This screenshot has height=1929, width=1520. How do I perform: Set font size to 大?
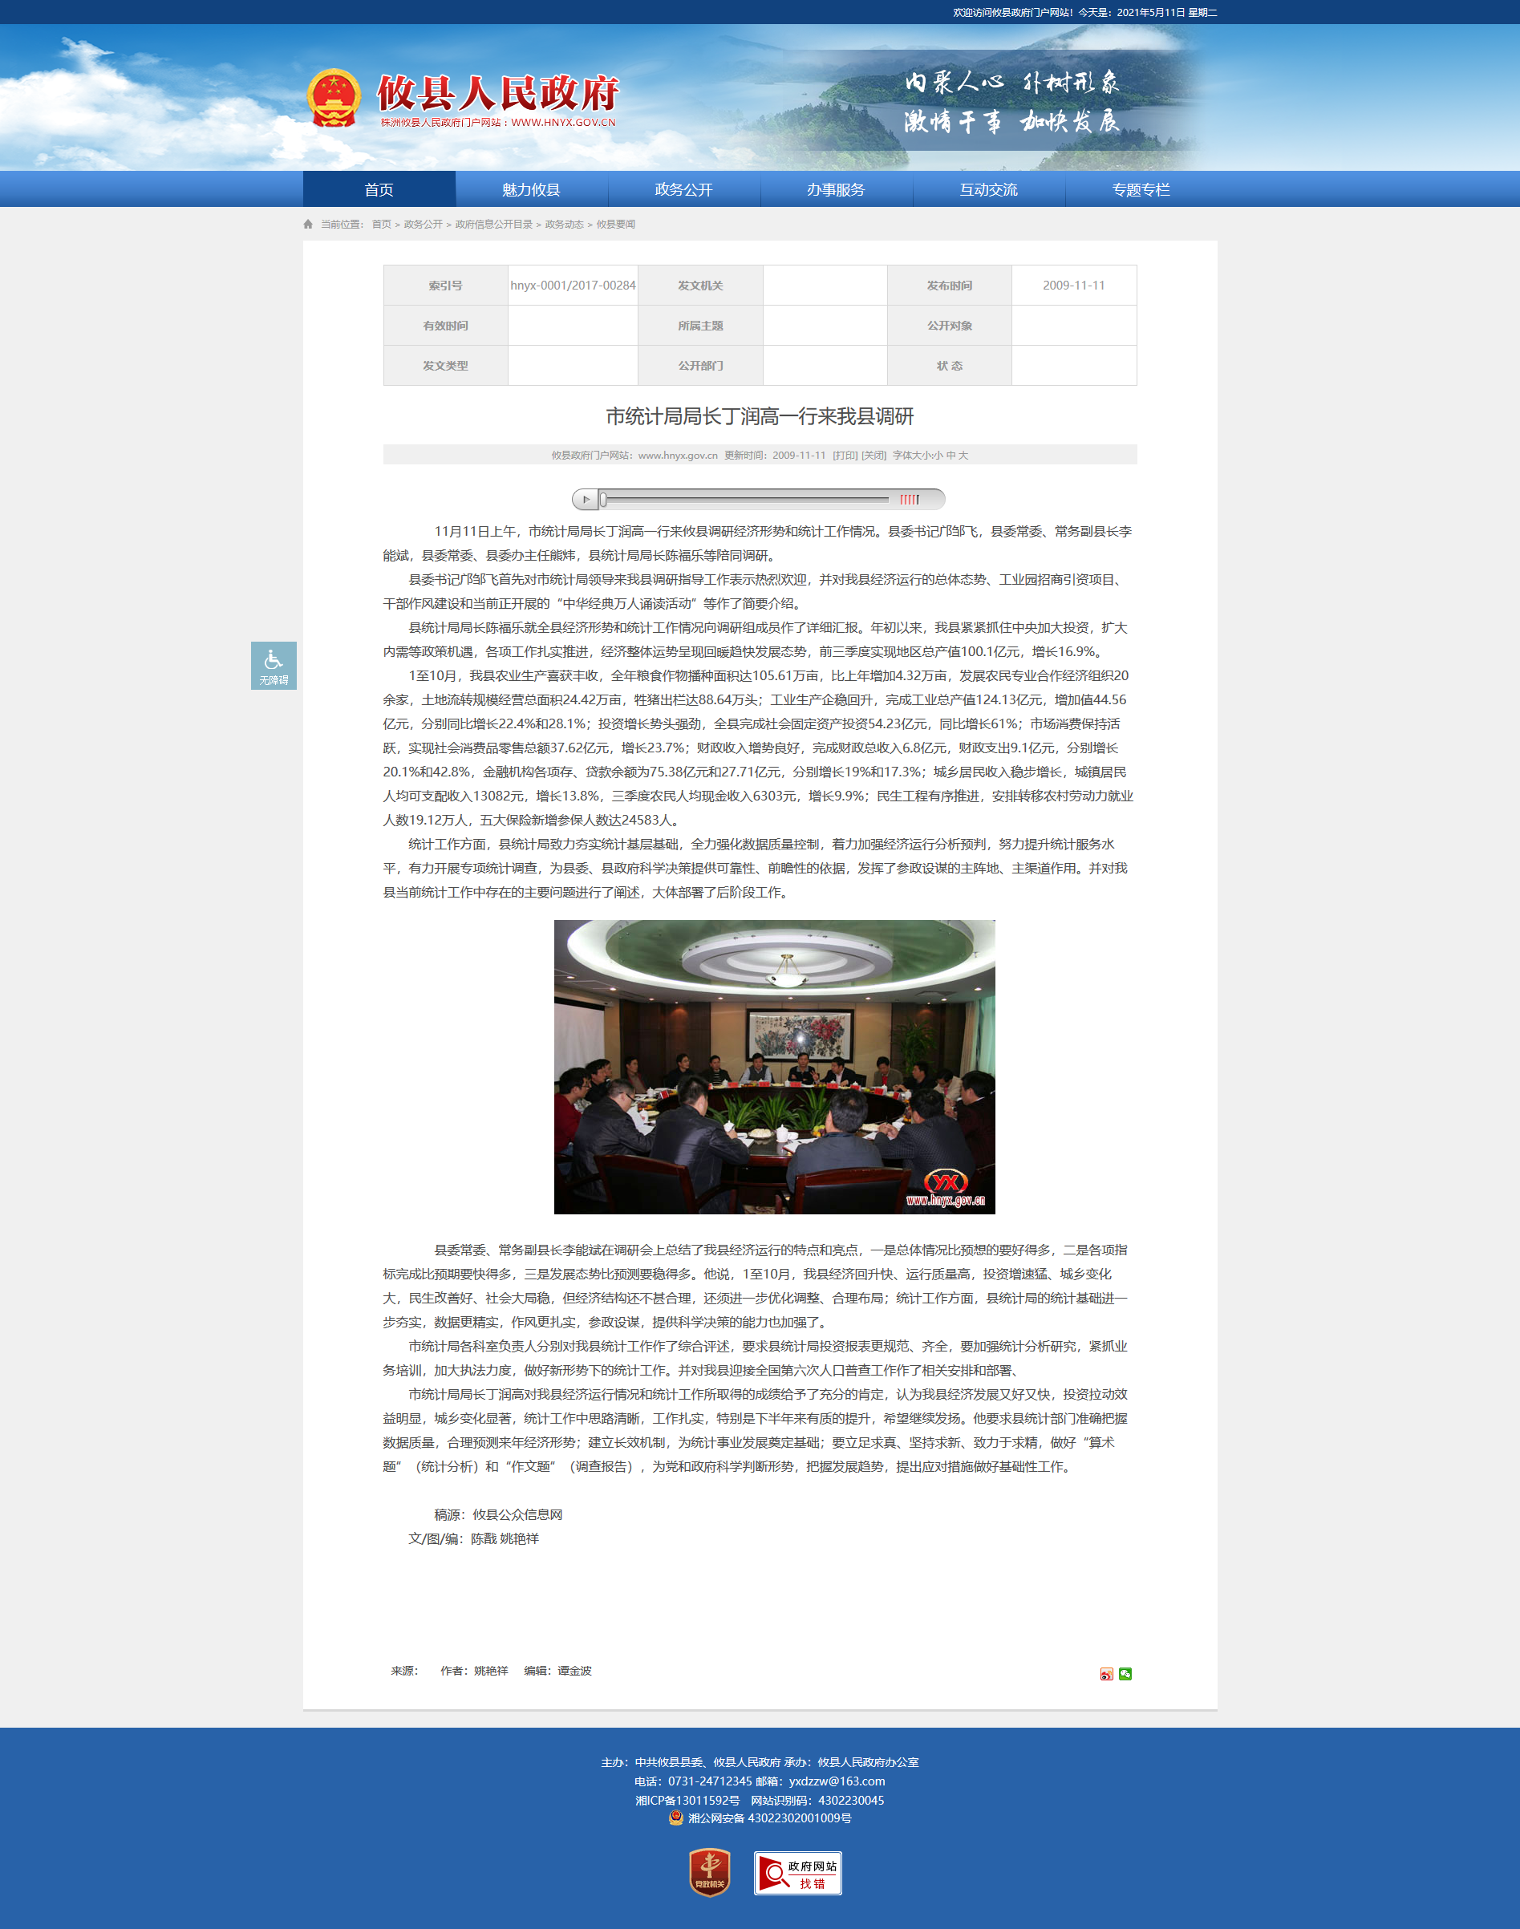[963, 456]
